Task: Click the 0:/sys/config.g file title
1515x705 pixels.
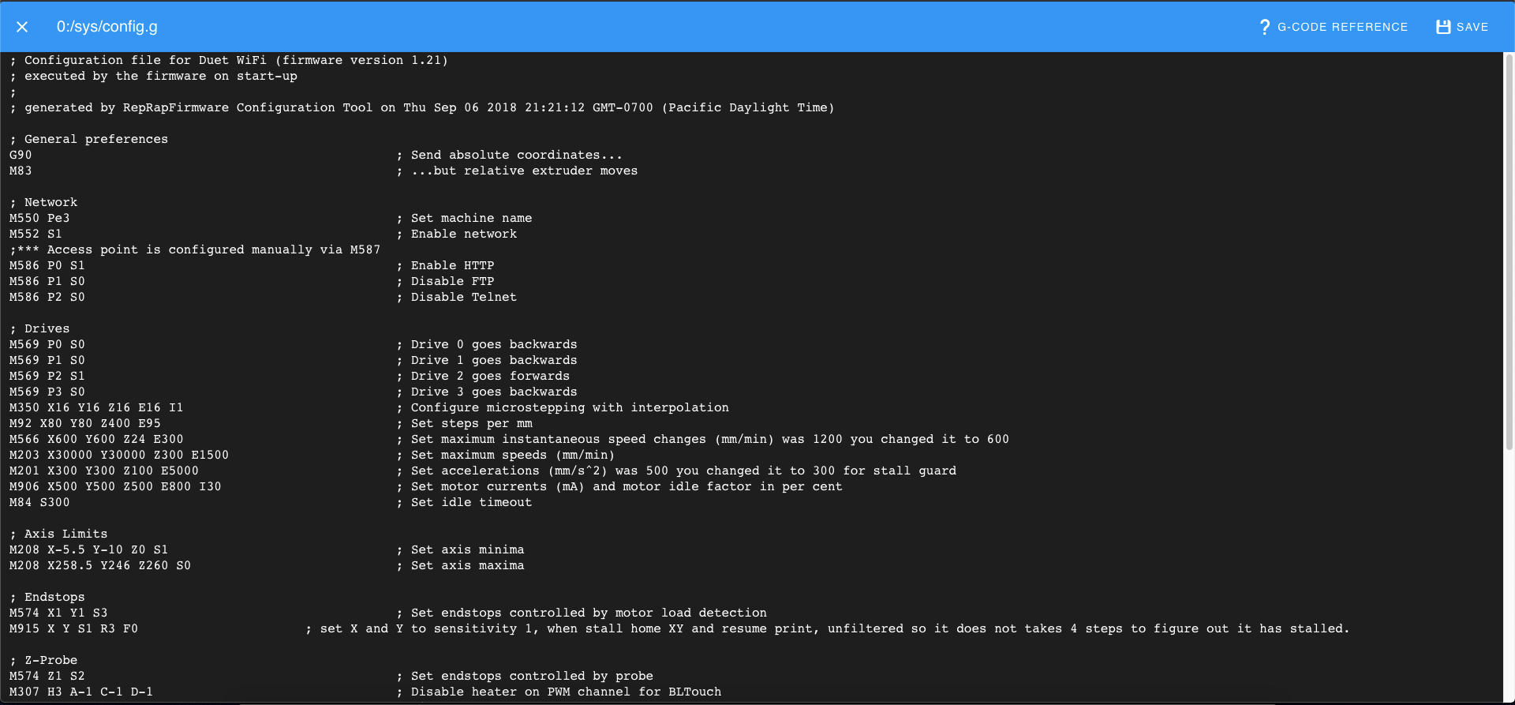Action: 107,27
